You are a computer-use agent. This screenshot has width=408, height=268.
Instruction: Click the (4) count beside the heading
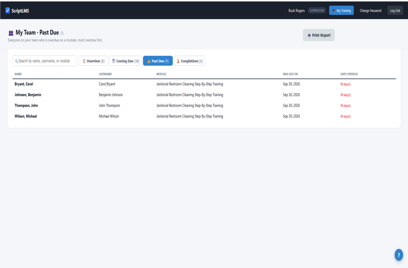[62, 33]
